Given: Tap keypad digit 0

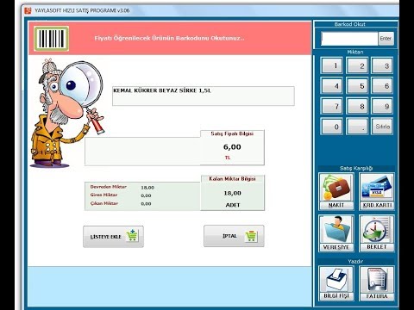Looking at the screenshot, I should (332, 127).
